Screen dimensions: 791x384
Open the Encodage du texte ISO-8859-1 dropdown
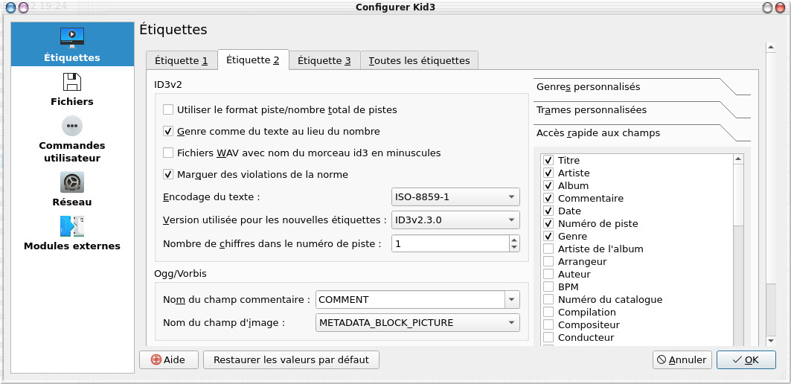(x=455, y=196)
